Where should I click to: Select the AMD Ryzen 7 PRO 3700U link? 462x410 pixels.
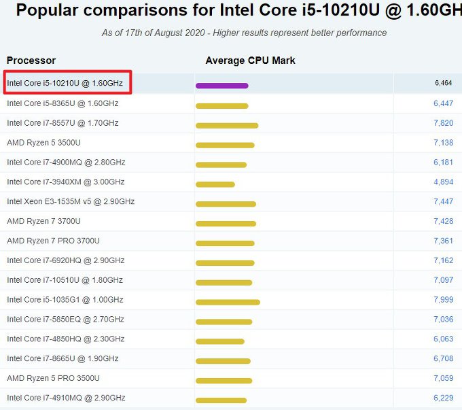pyautogui.click(x=53, y=241)
